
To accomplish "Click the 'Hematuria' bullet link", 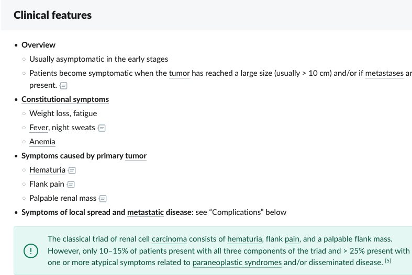I will [47, 170].
